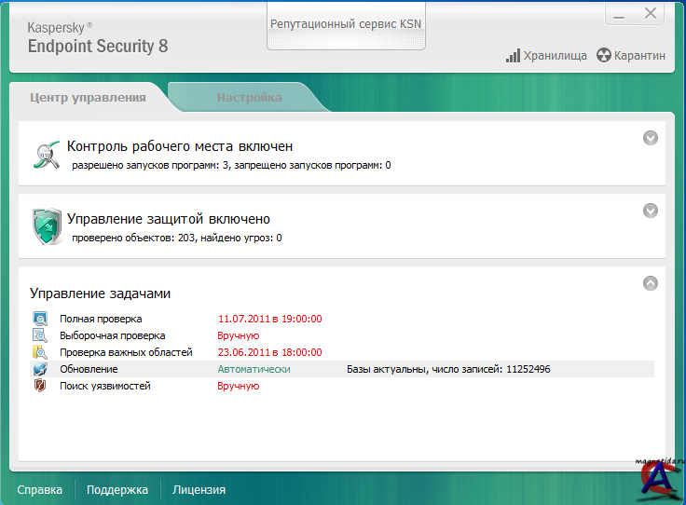686x505 pixels.
Task: Click the Обновление globe icon
Action: 40,369
